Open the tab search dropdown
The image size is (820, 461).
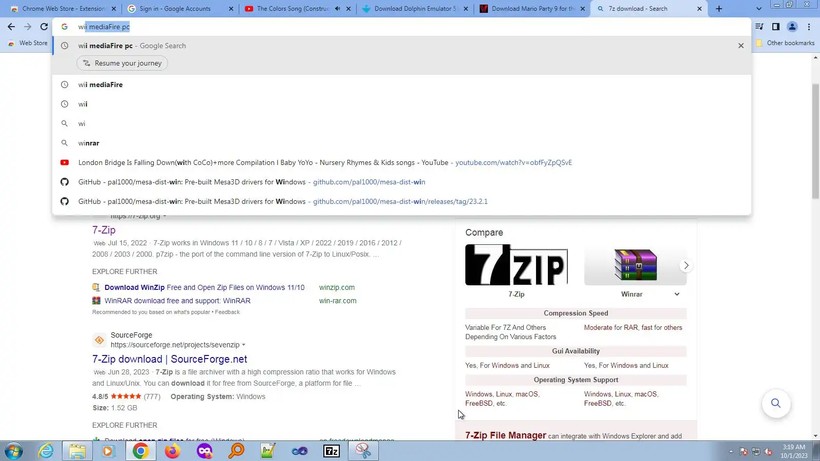point(759,9)
